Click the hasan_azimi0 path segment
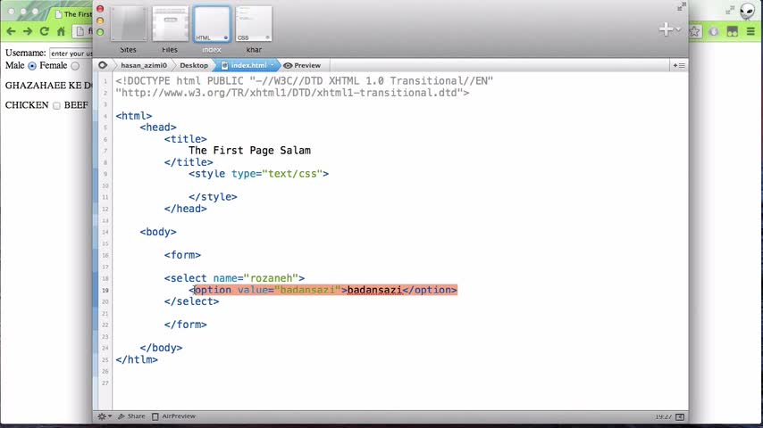Screen dimensions: 763x428 tap(144, 65)
